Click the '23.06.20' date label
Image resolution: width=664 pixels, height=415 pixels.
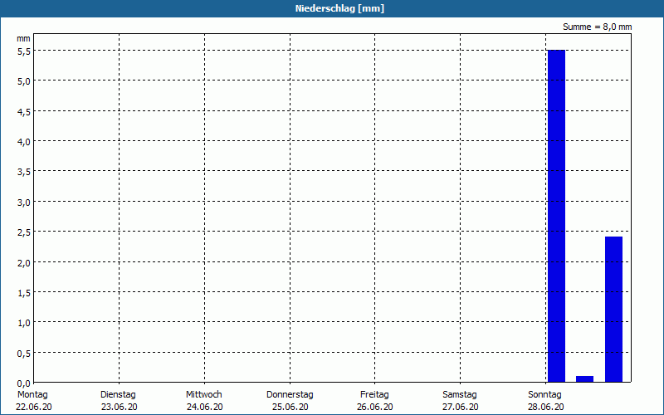coord(119,407)
